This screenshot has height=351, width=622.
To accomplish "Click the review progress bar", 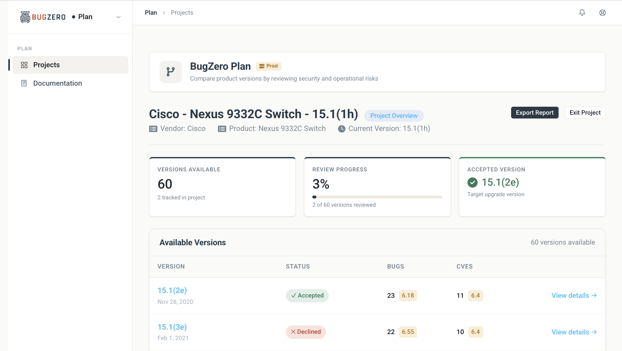I will pos(377,197).
